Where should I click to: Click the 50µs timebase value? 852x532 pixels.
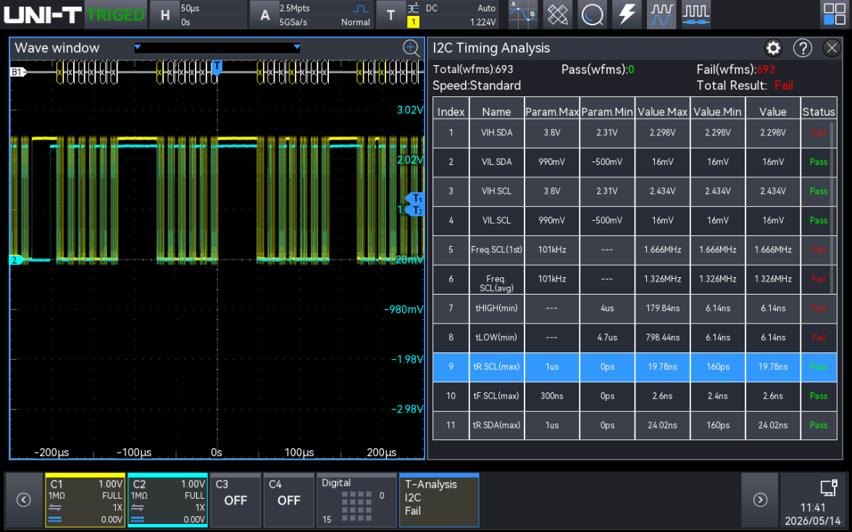tap(190, 8)
